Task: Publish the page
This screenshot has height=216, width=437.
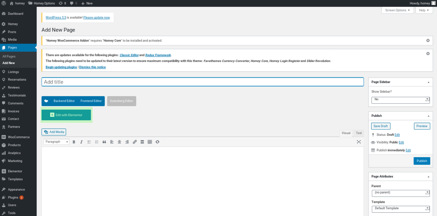Action: click(422, 161)
